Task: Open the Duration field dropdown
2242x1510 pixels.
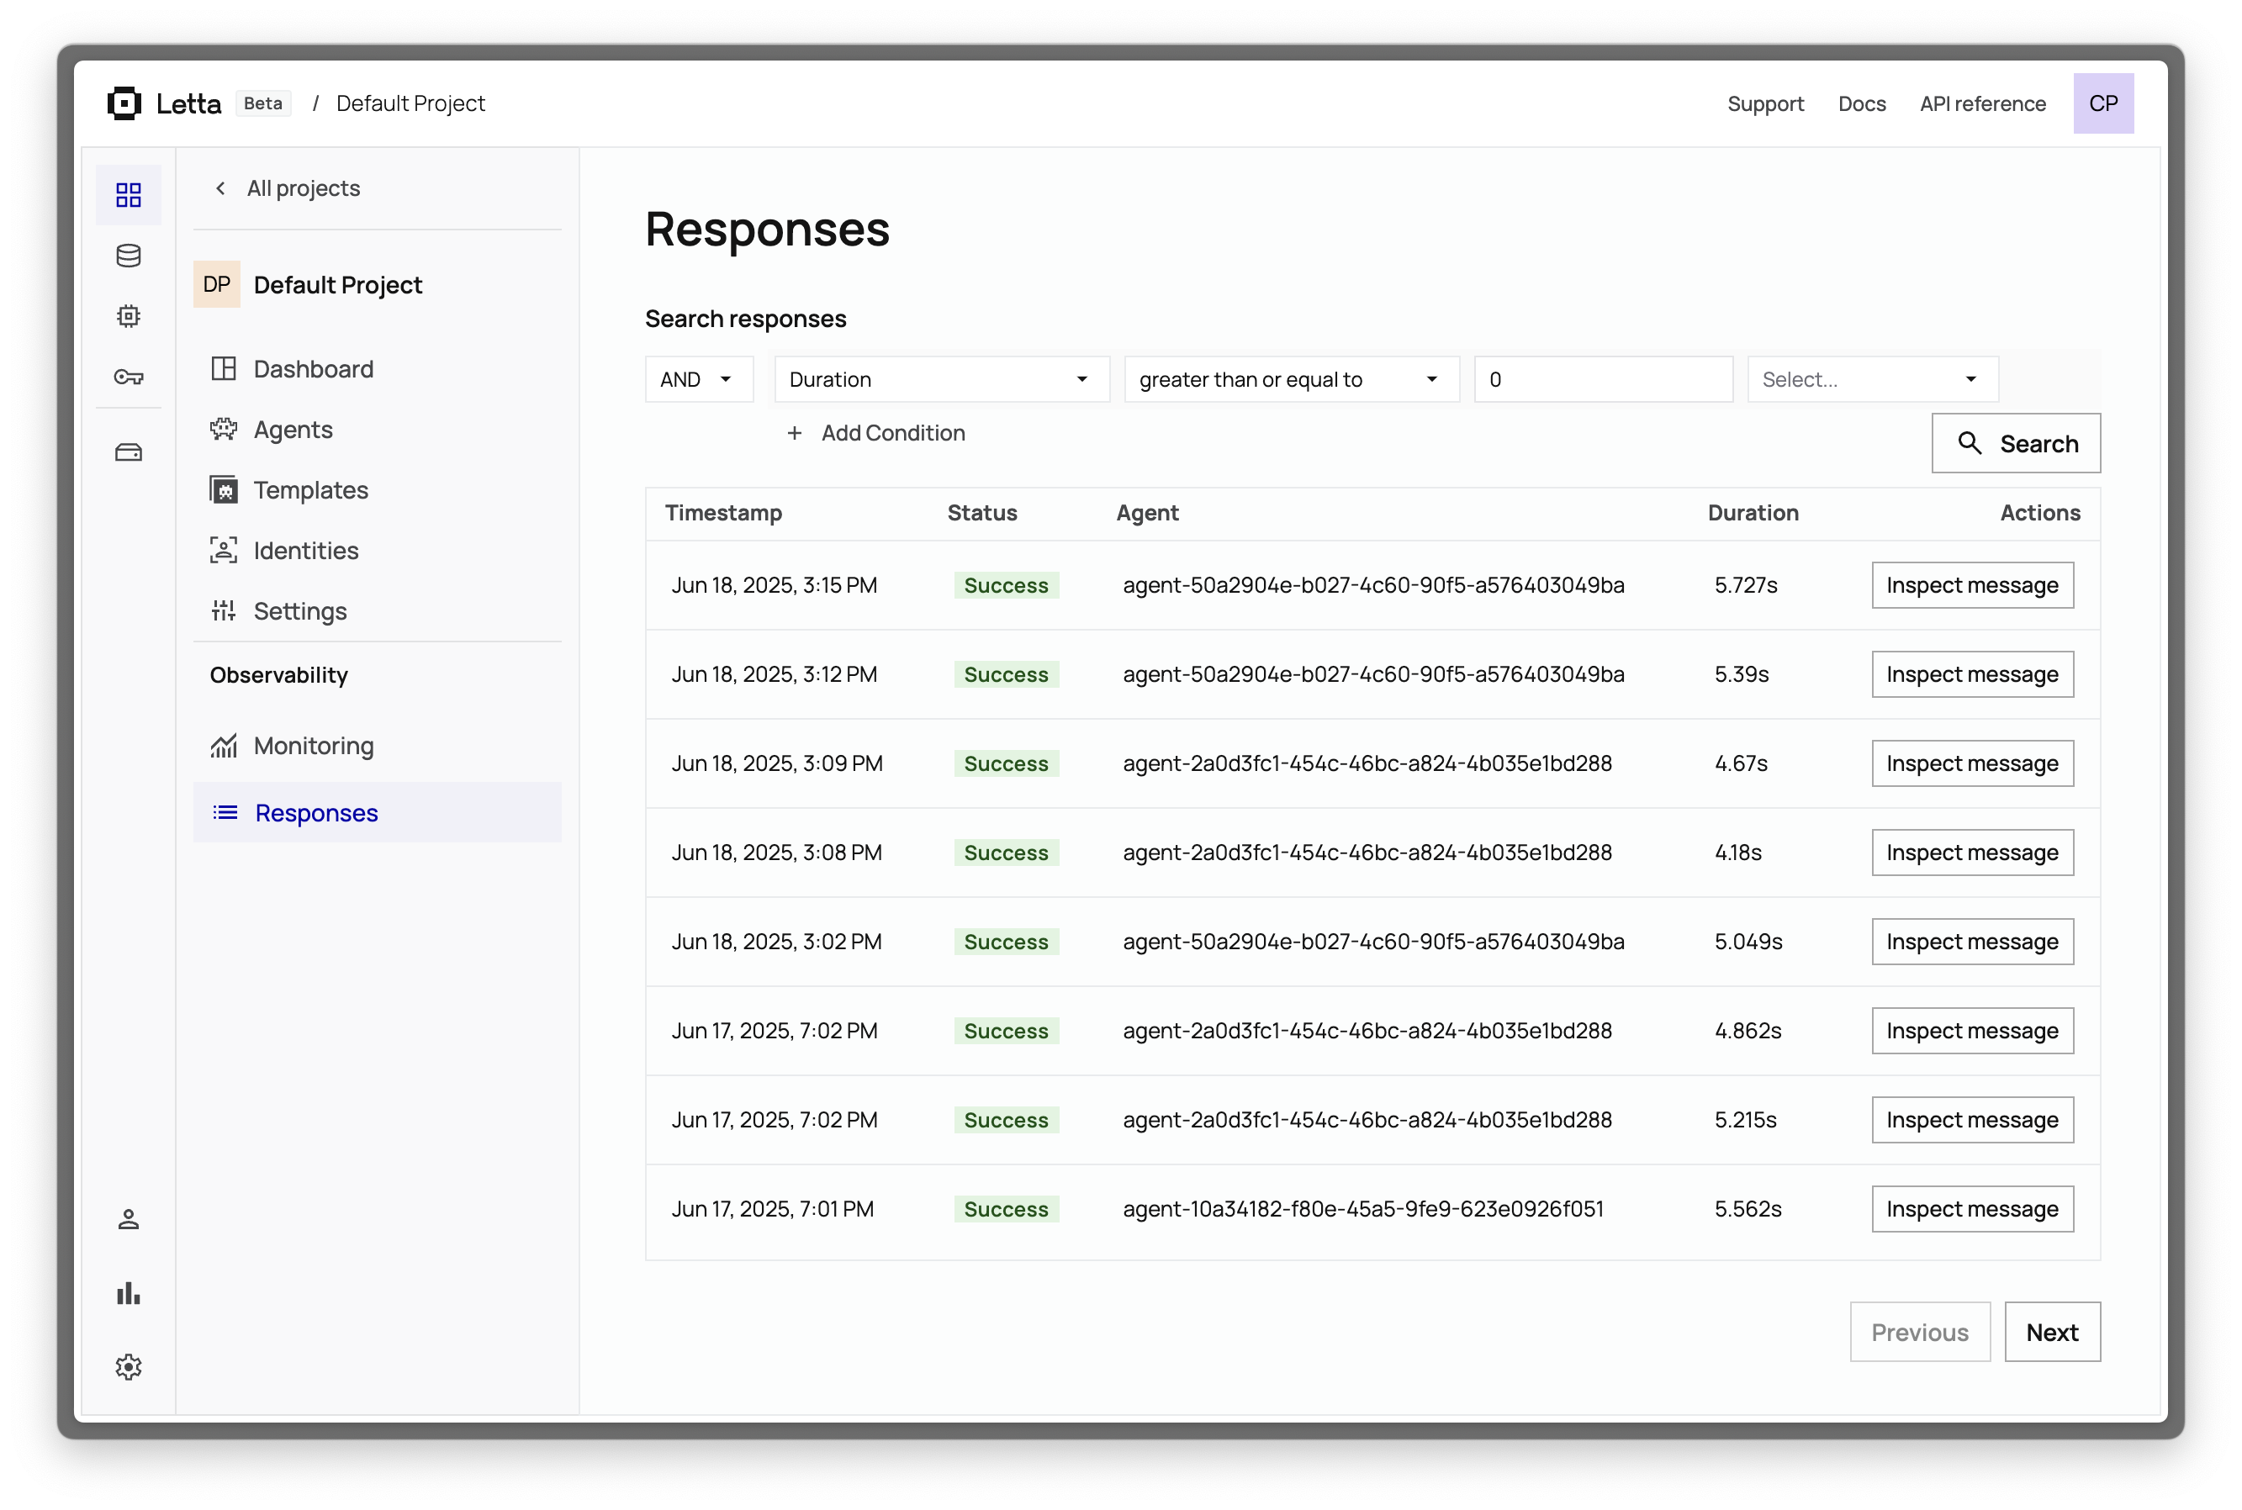Action: (941, 379)
